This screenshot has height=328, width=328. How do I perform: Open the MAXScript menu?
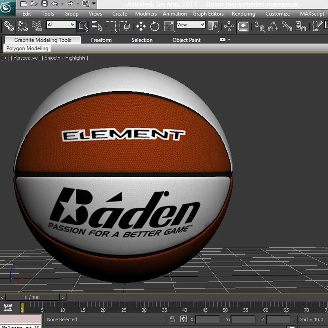(x=312, y=14)
